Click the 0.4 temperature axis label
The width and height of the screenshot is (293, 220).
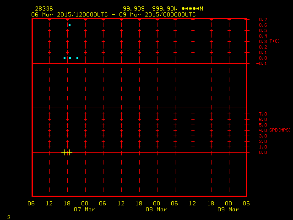point(263,36)
